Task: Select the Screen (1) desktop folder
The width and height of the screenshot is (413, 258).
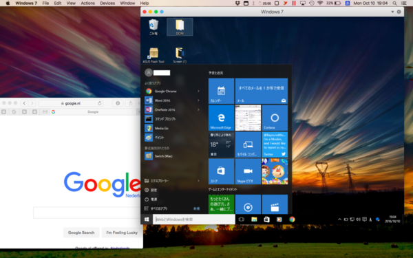Action: pyautogui.click(x=180, y=55)
